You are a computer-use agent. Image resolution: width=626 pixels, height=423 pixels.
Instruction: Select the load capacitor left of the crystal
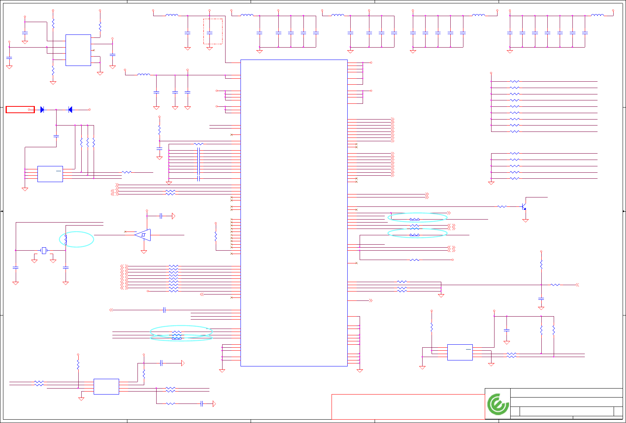tap(15, 268)
